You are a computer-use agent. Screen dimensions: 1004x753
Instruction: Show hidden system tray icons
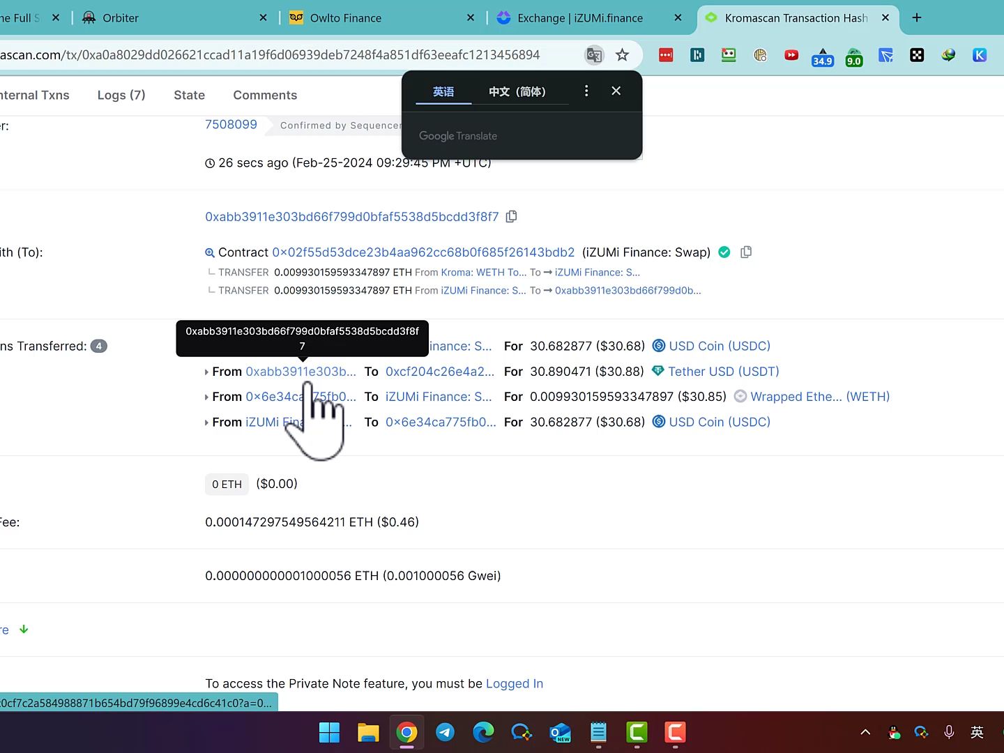[x=865, y=732]
